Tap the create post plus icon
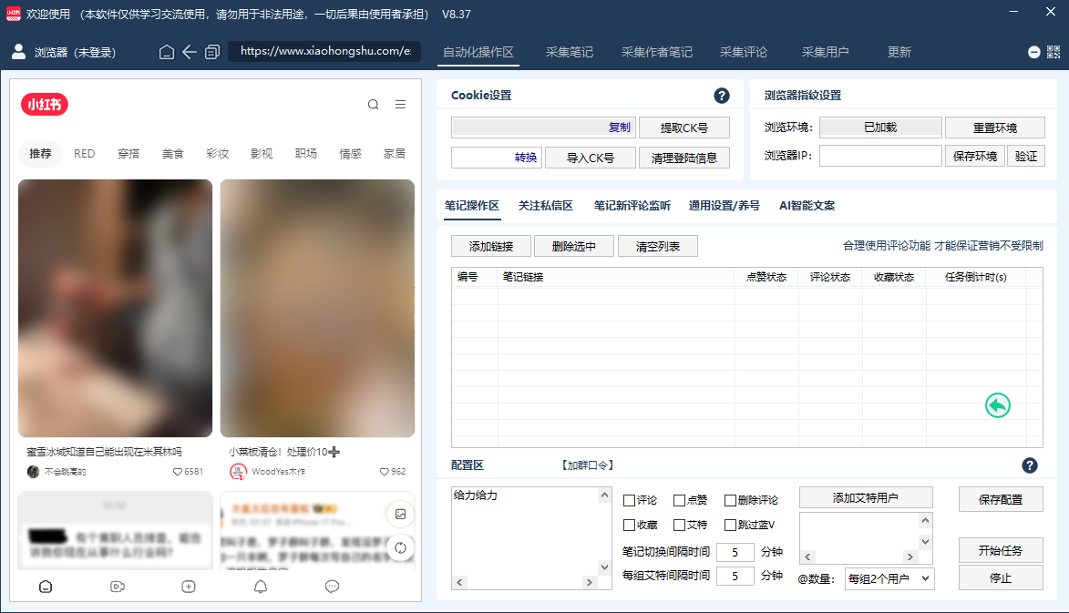1069x613 pixels. coord(189,587)
